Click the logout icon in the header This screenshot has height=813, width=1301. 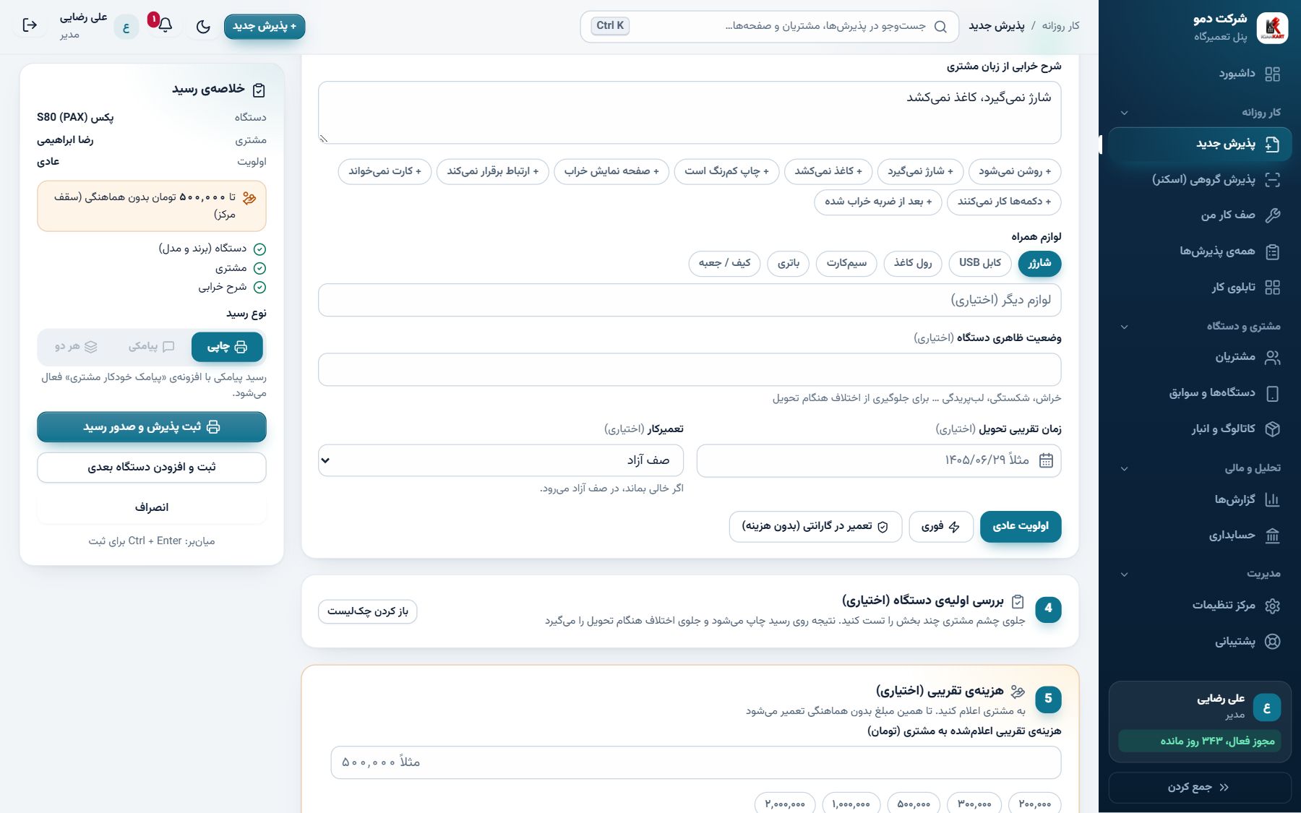click(30, 25)
